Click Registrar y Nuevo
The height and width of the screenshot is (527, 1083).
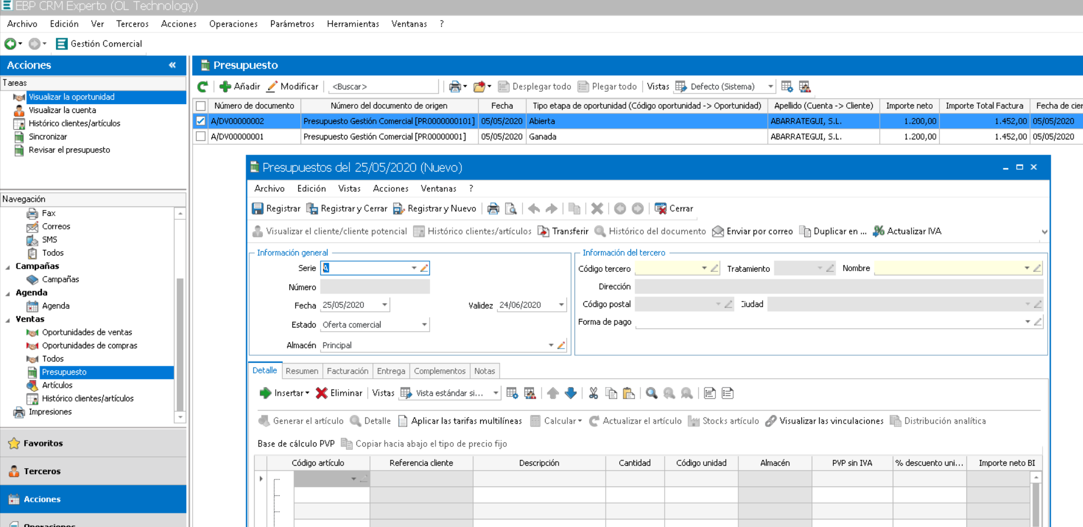tap(434, 208)
